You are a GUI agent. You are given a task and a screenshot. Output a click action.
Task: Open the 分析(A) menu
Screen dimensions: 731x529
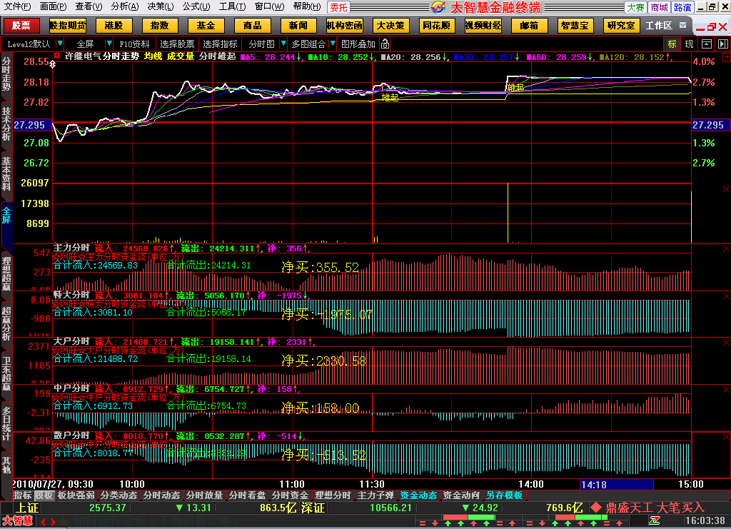(x=125, y=6)
